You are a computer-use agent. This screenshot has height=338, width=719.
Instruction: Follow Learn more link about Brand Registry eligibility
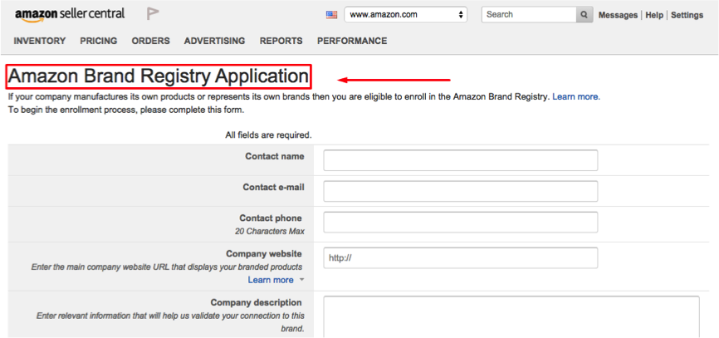pos(576,97)
